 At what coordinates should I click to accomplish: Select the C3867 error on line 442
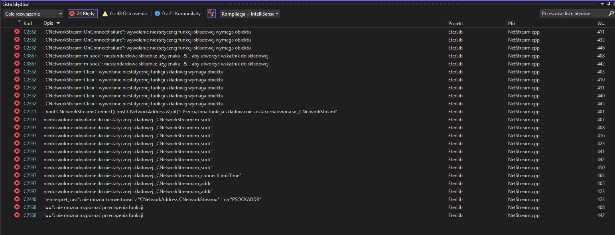coord(156,64)
